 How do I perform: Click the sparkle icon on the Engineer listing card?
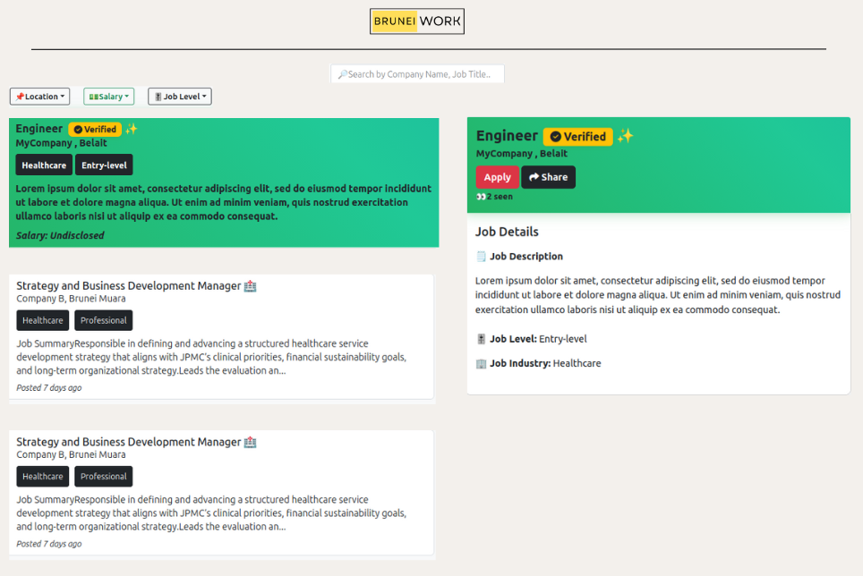(131, 129)
